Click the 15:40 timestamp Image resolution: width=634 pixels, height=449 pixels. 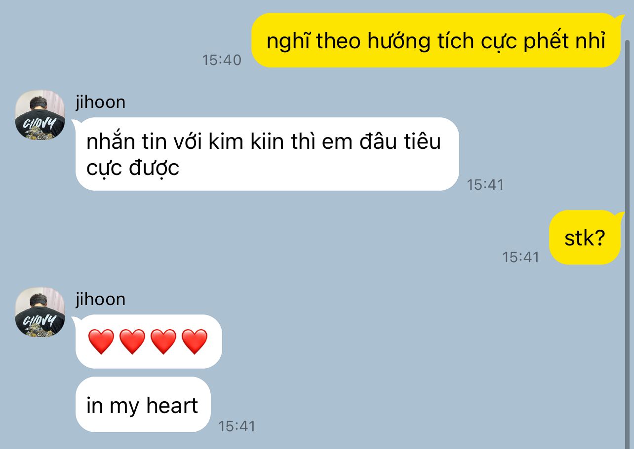coord(222,60)
